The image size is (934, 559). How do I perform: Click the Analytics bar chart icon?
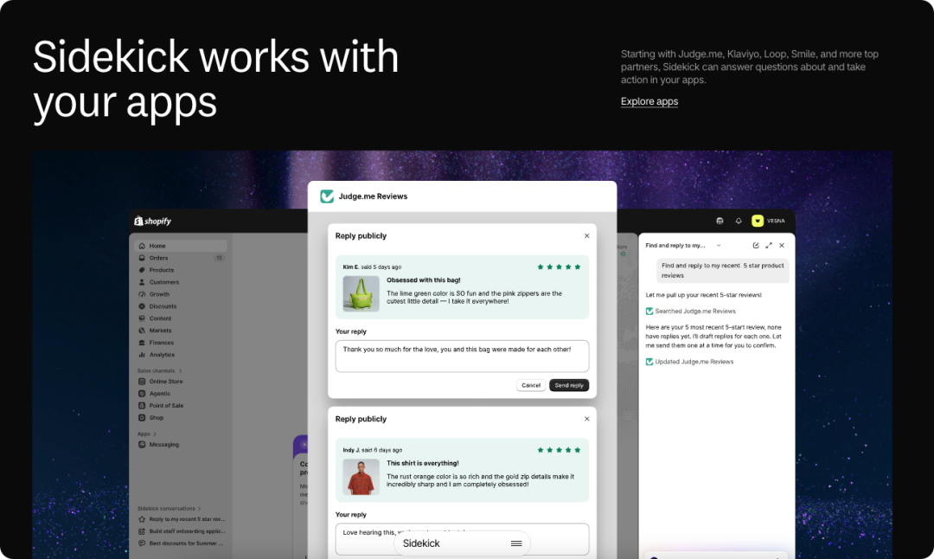coord(142,355)
